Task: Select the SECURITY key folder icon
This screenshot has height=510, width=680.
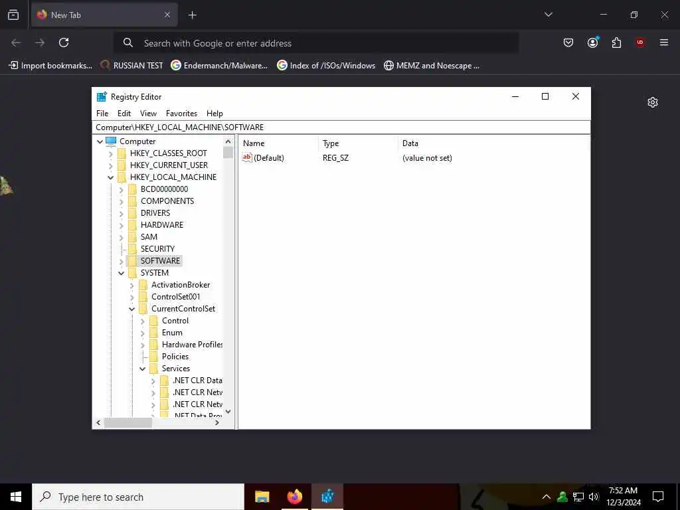Action: click(132, 249)
